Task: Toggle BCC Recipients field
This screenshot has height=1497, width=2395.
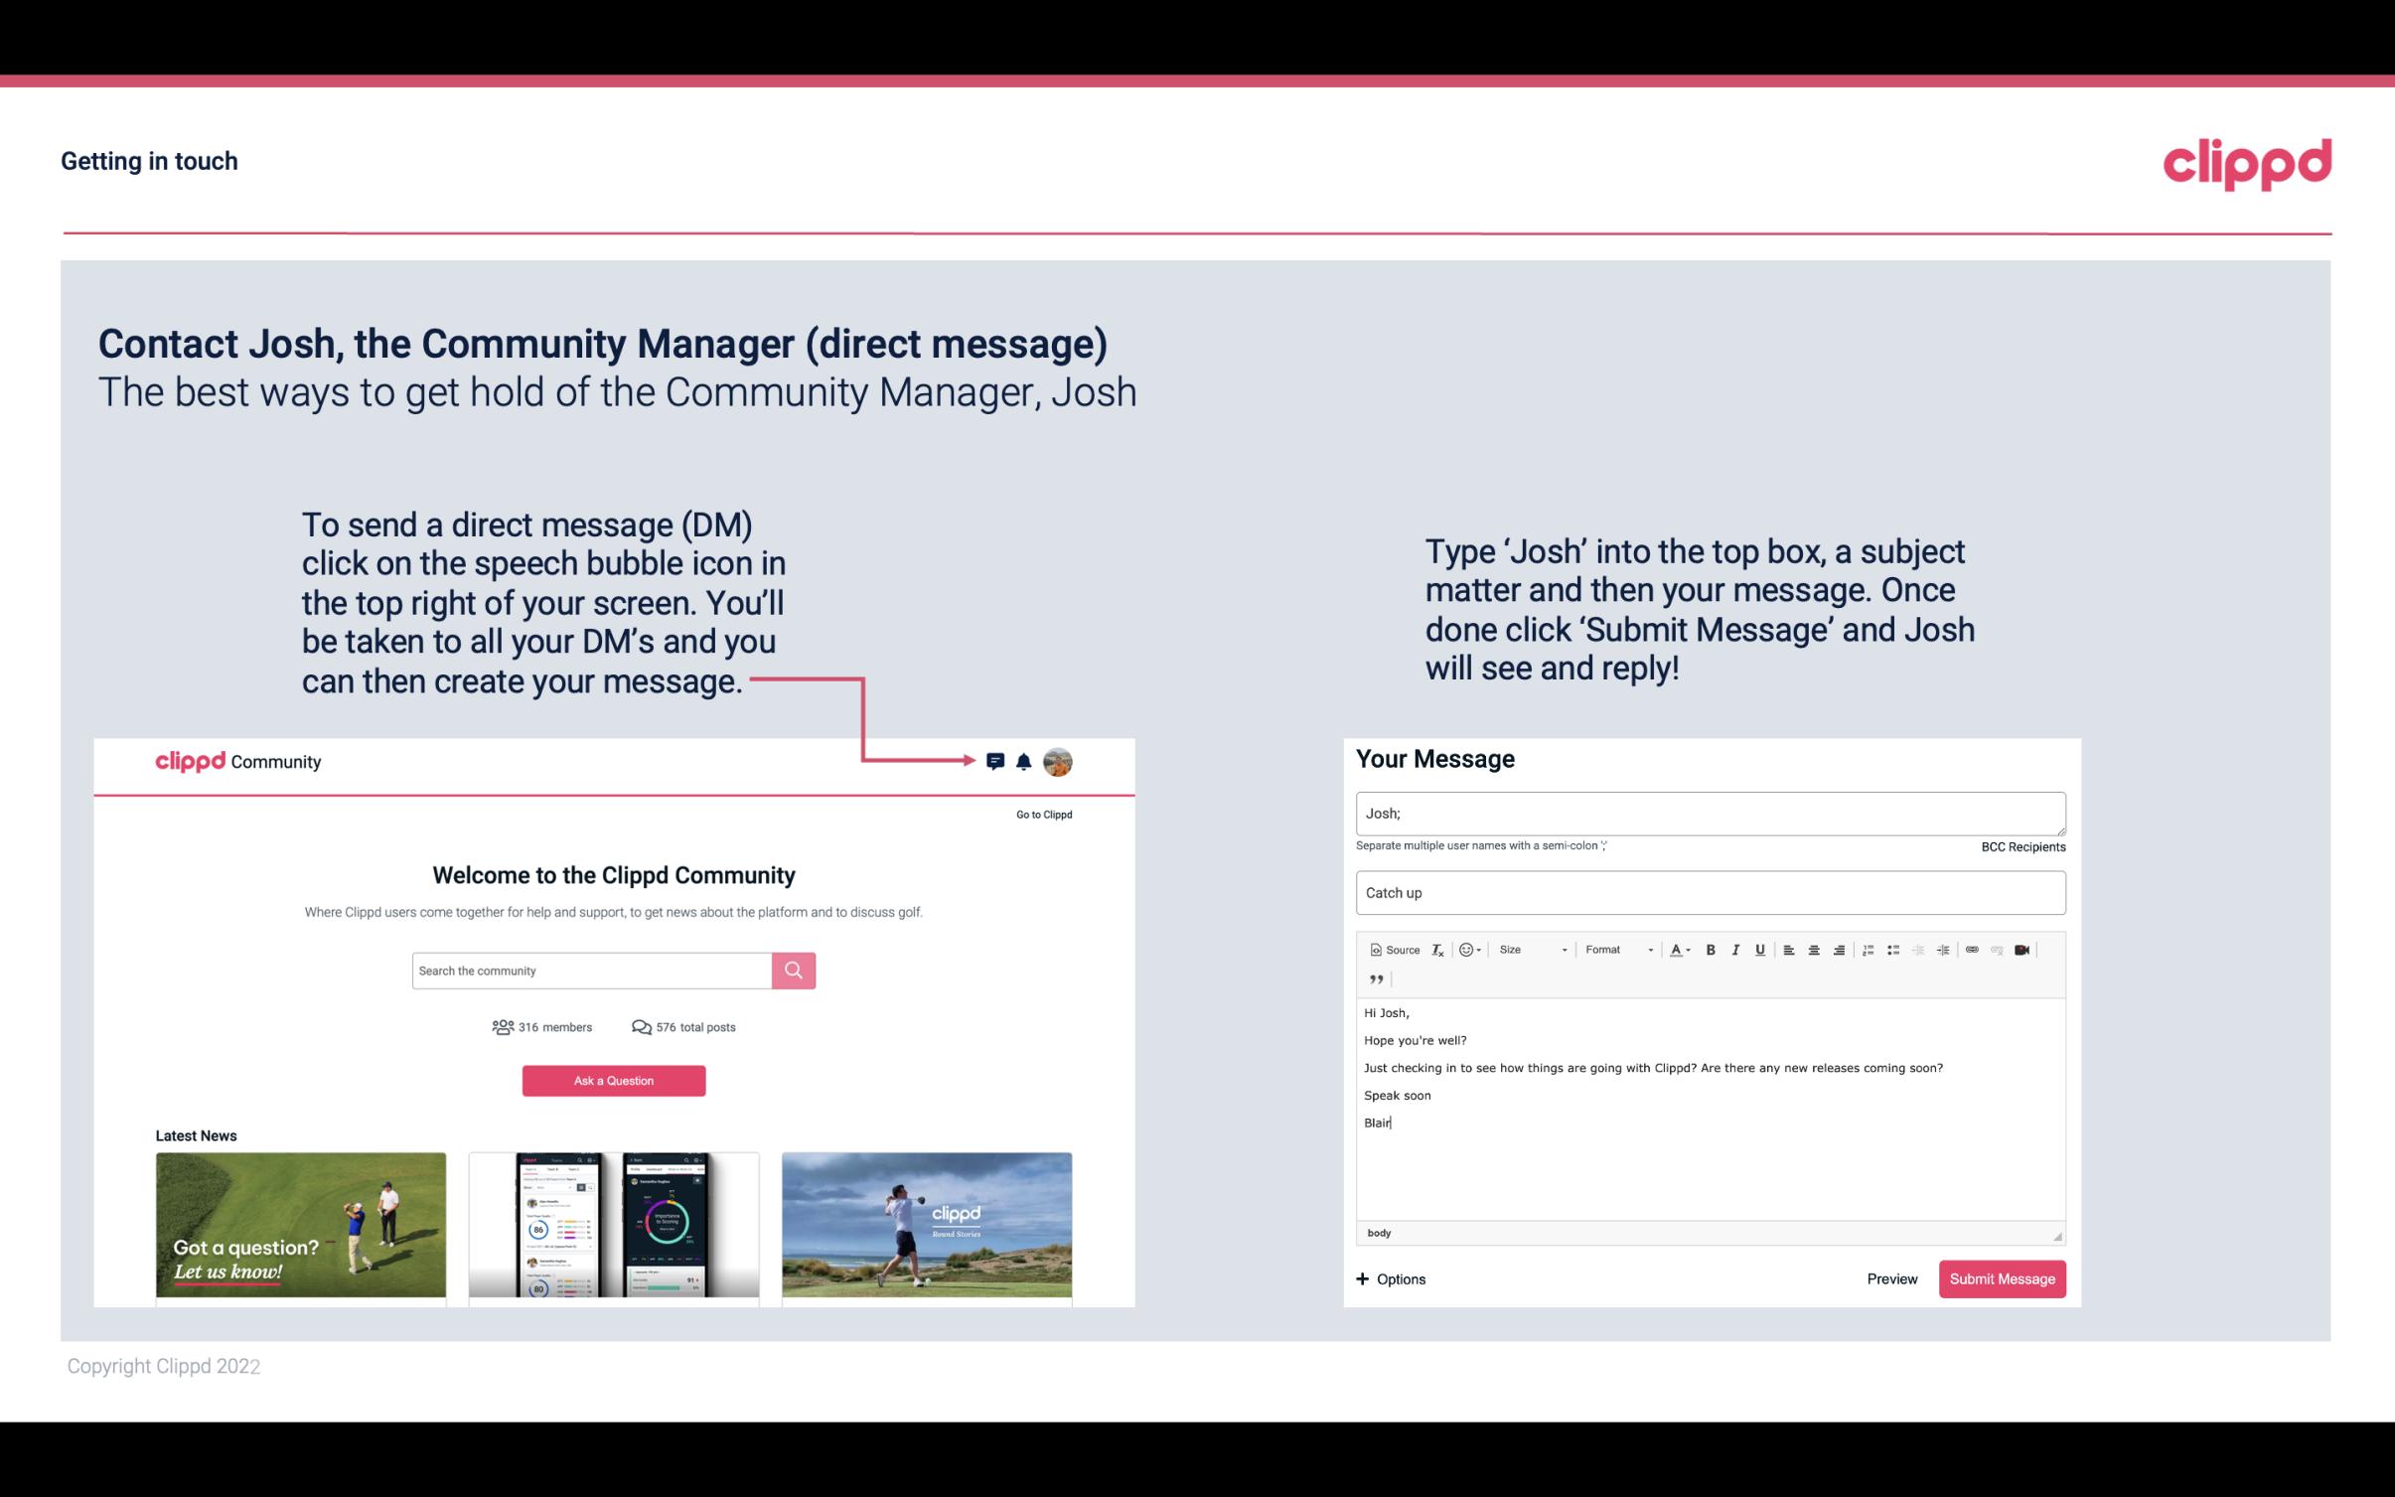Action: point(2020,846)
